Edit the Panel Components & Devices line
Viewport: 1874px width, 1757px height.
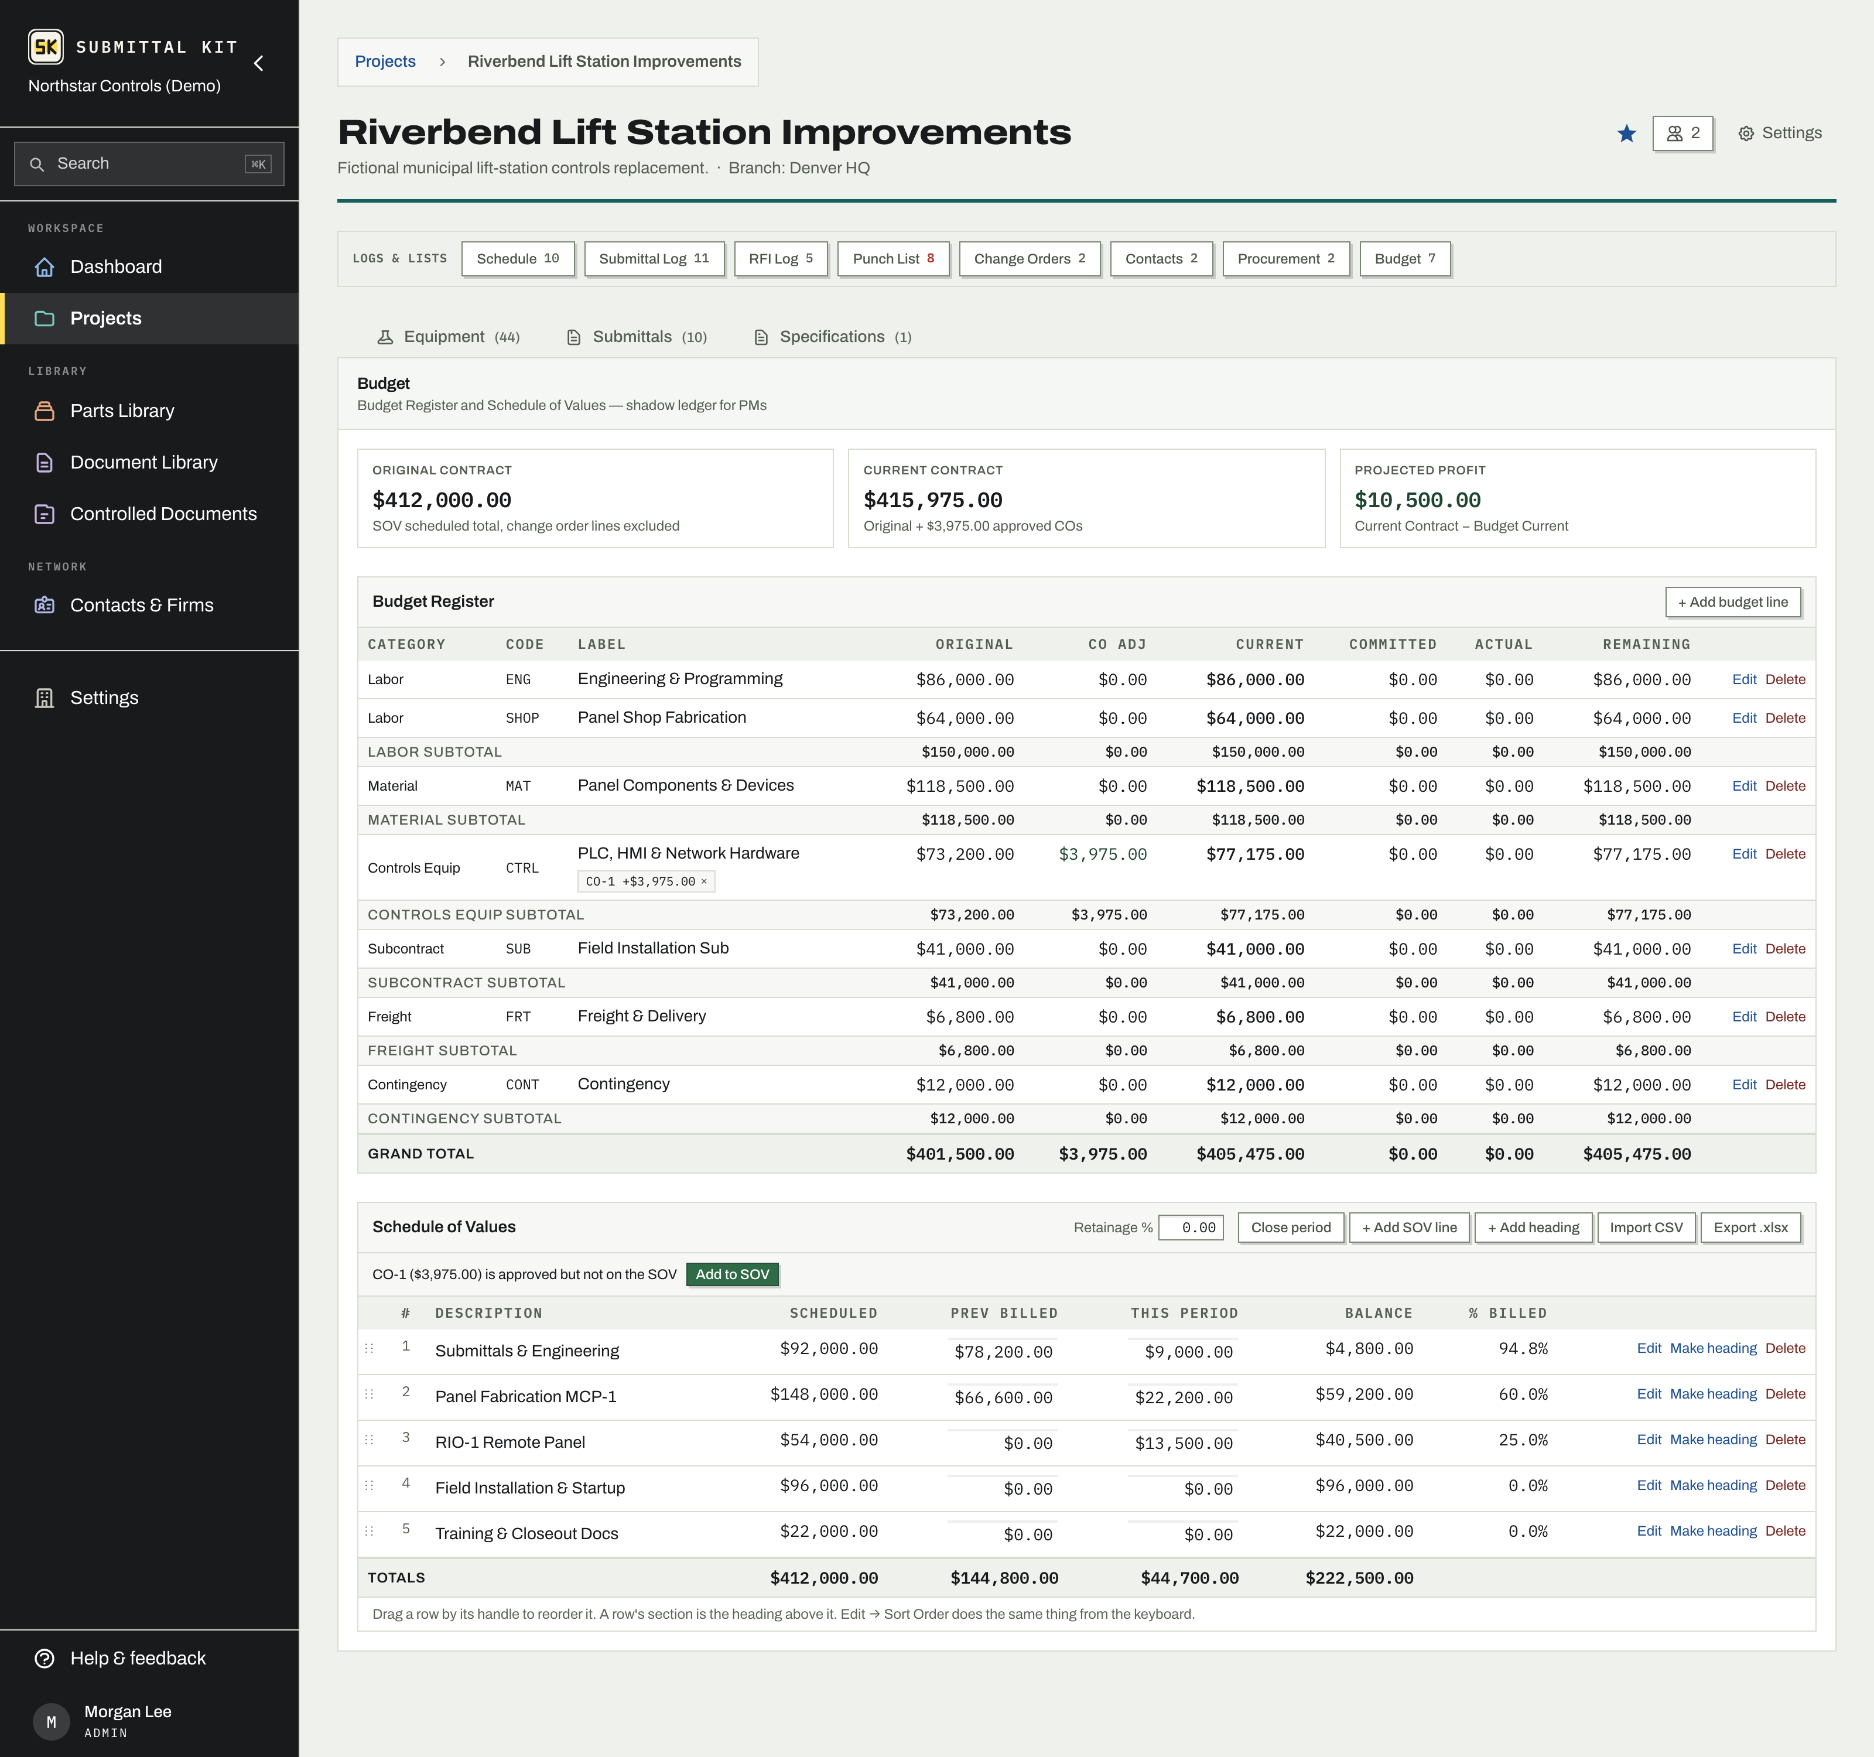(x=1744, y=786)
